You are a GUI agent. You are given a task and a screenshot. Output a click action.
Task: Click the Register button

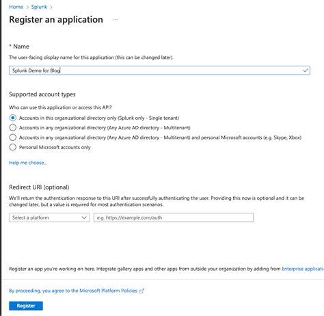(x=26, y=306)
